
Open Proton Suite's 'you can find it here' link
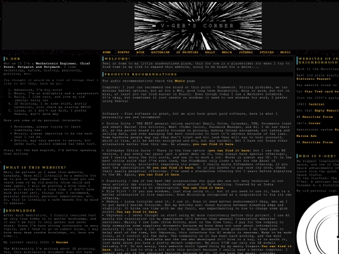[213, 144]
